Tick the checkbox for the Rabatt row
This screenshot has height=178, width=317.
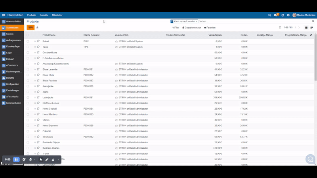[28, 41]
